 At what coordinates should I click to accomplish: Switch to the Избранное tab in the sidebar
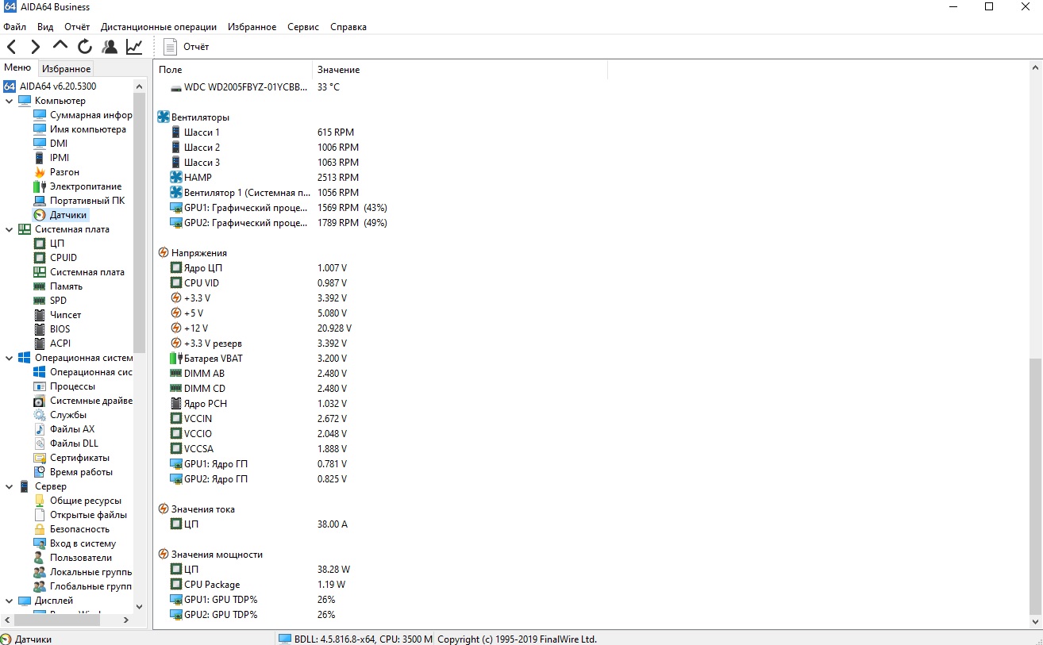click(67, 69)
